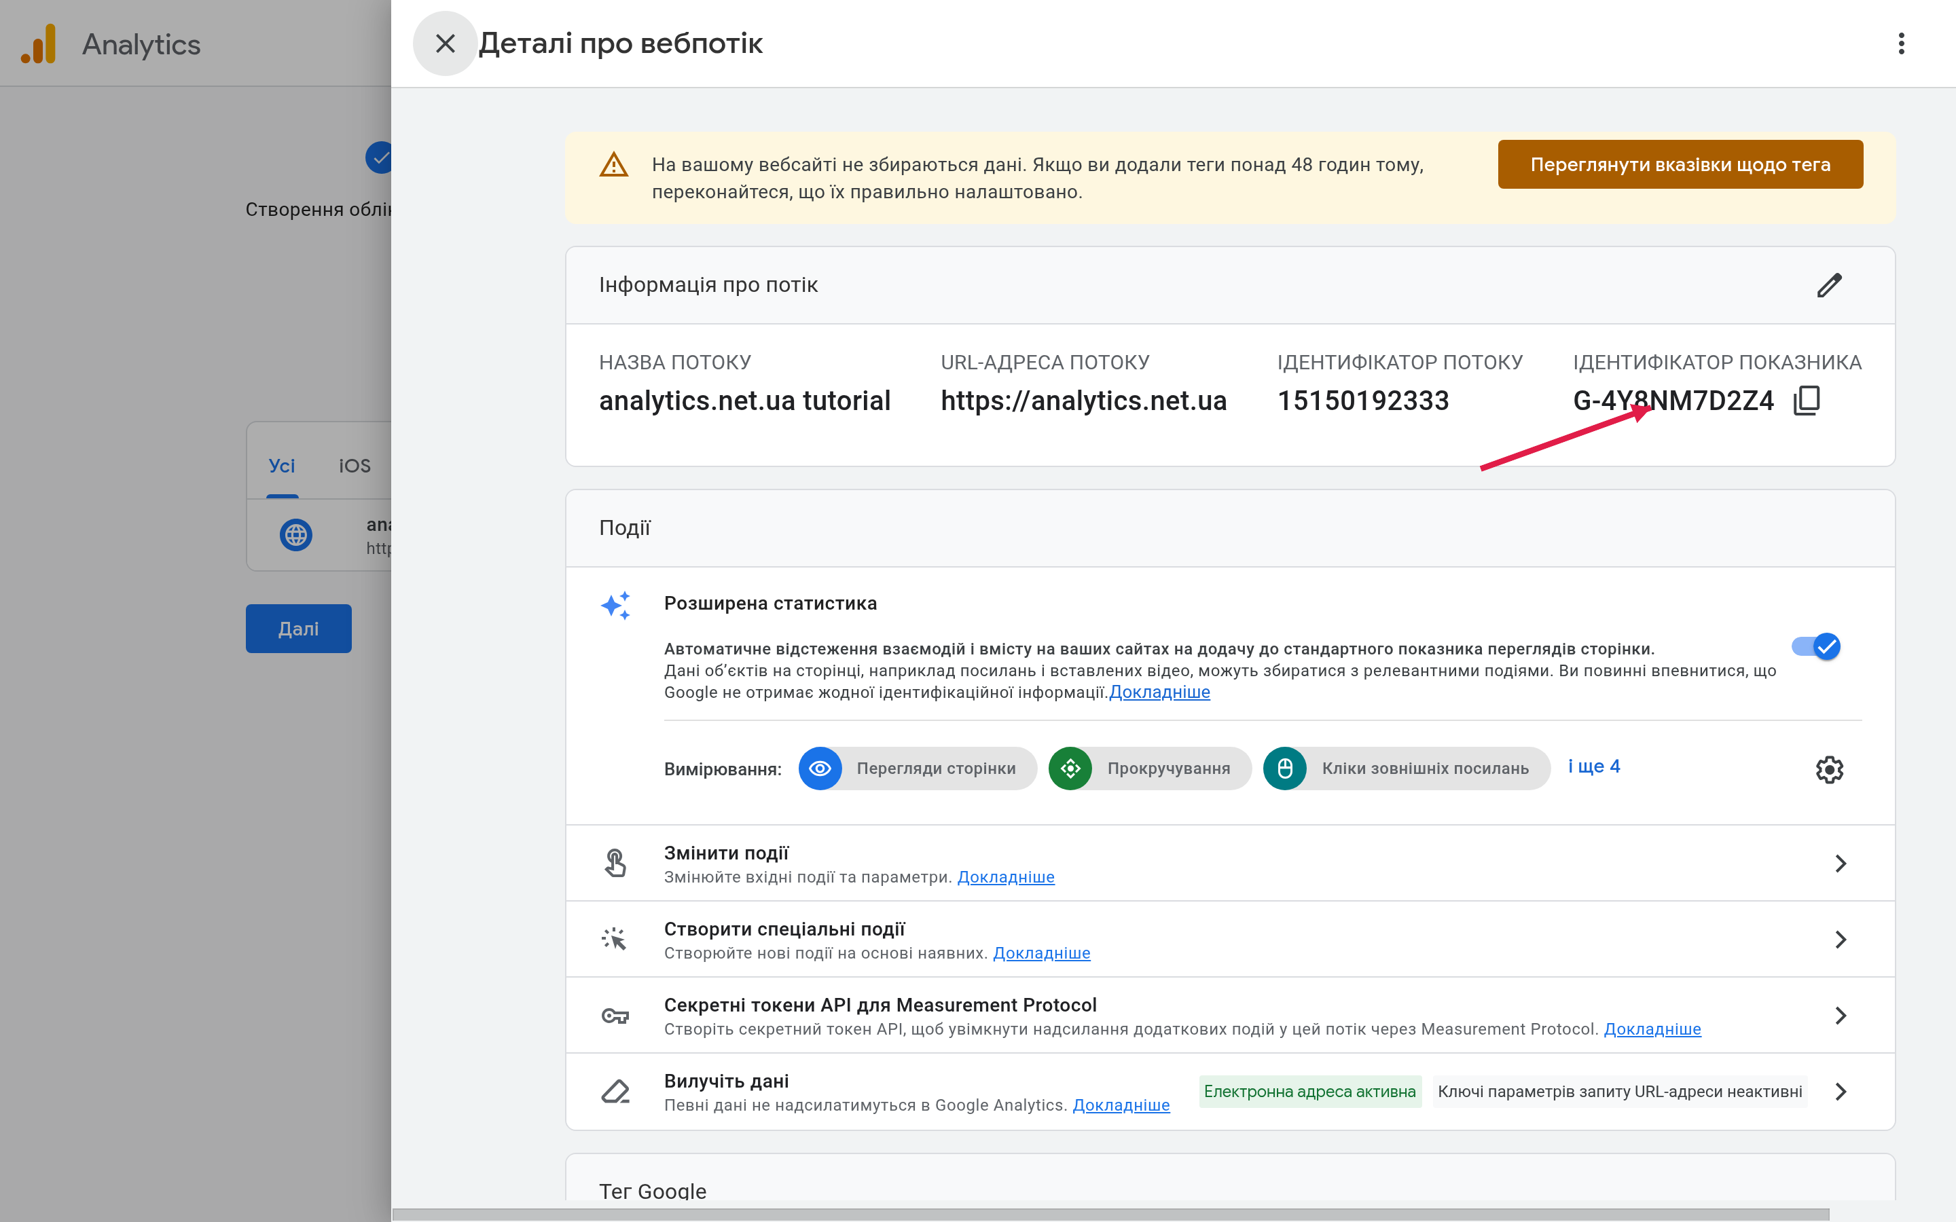The width and height of the screenshot is (1956, 1222).
Task: Click the Перегляди сторінки chip
Action: click(918, 769)
